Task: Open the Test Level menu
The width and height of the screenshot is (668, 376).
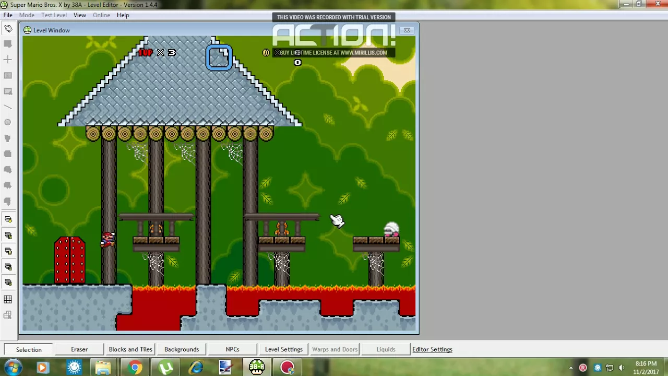Action: (54, 15)
